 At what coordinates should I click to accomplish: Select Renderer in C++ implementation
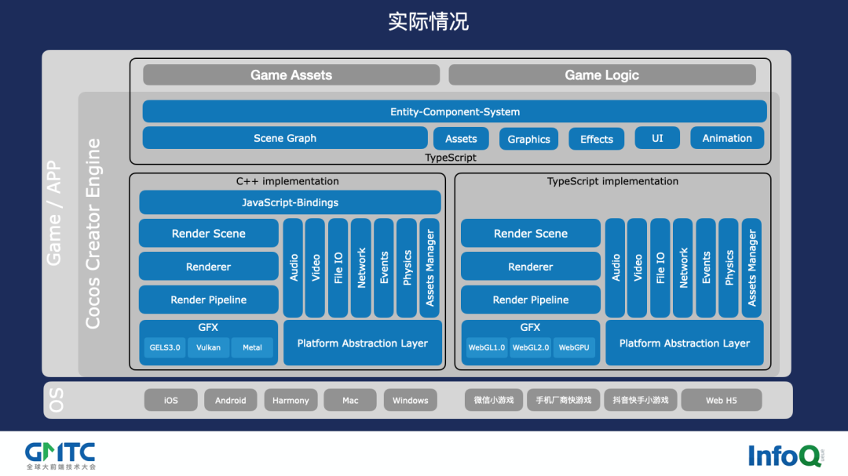(209, 267)
